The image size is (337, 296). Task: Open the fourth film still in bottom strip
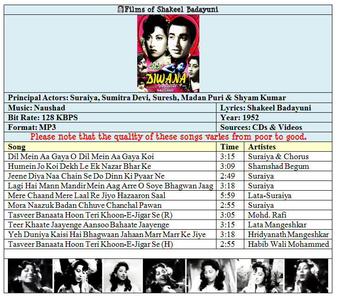click(164, 276)
